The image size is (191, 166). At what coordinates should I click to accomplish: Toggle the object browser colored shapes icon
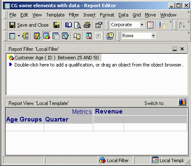pos(37,36)
